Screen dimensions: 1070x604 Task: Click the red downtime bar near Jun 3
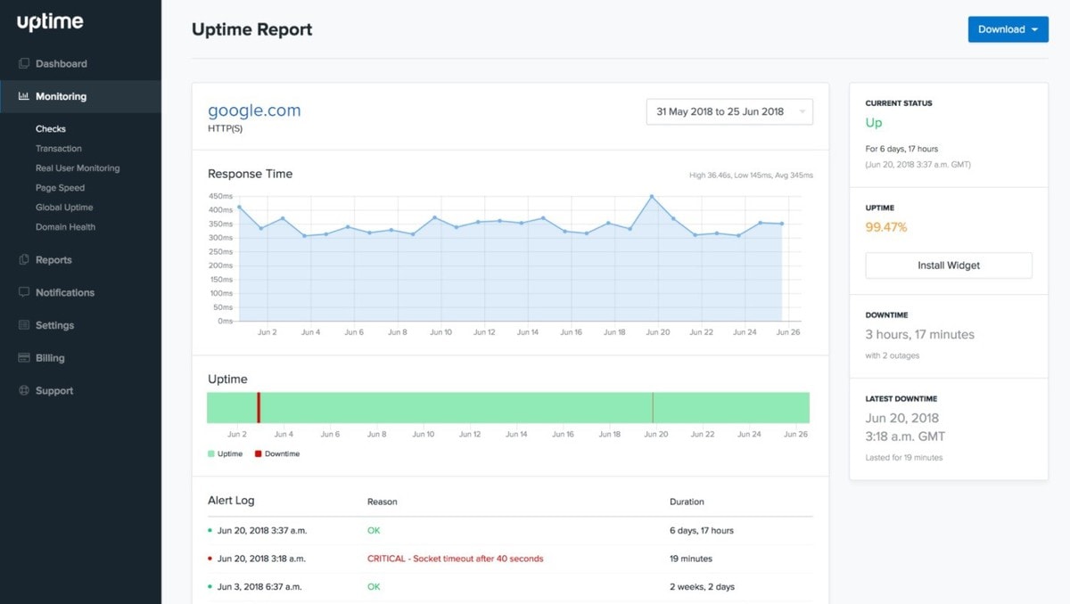click(x=259, y=408)
